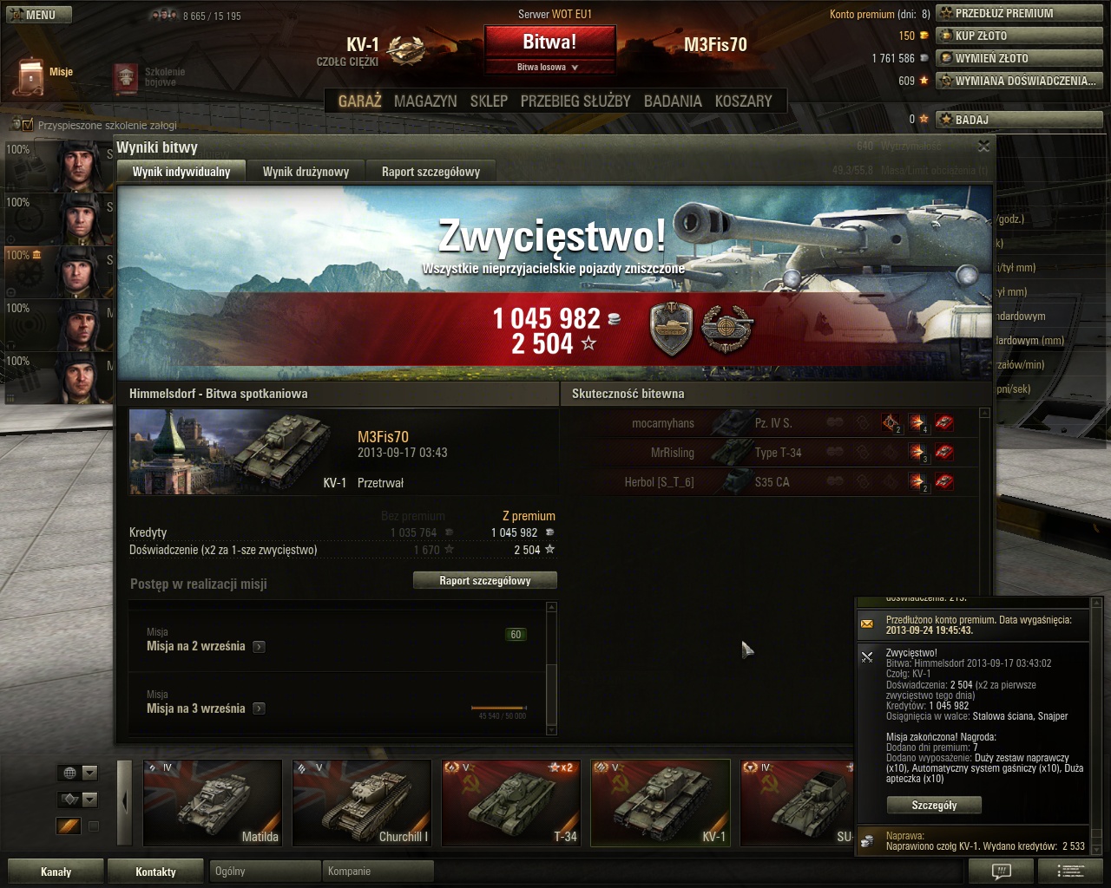Image resolution: width=1111 pixels, height=888 pixels.
Task: Click the envelope notification icon
Action: pos(867,624)
